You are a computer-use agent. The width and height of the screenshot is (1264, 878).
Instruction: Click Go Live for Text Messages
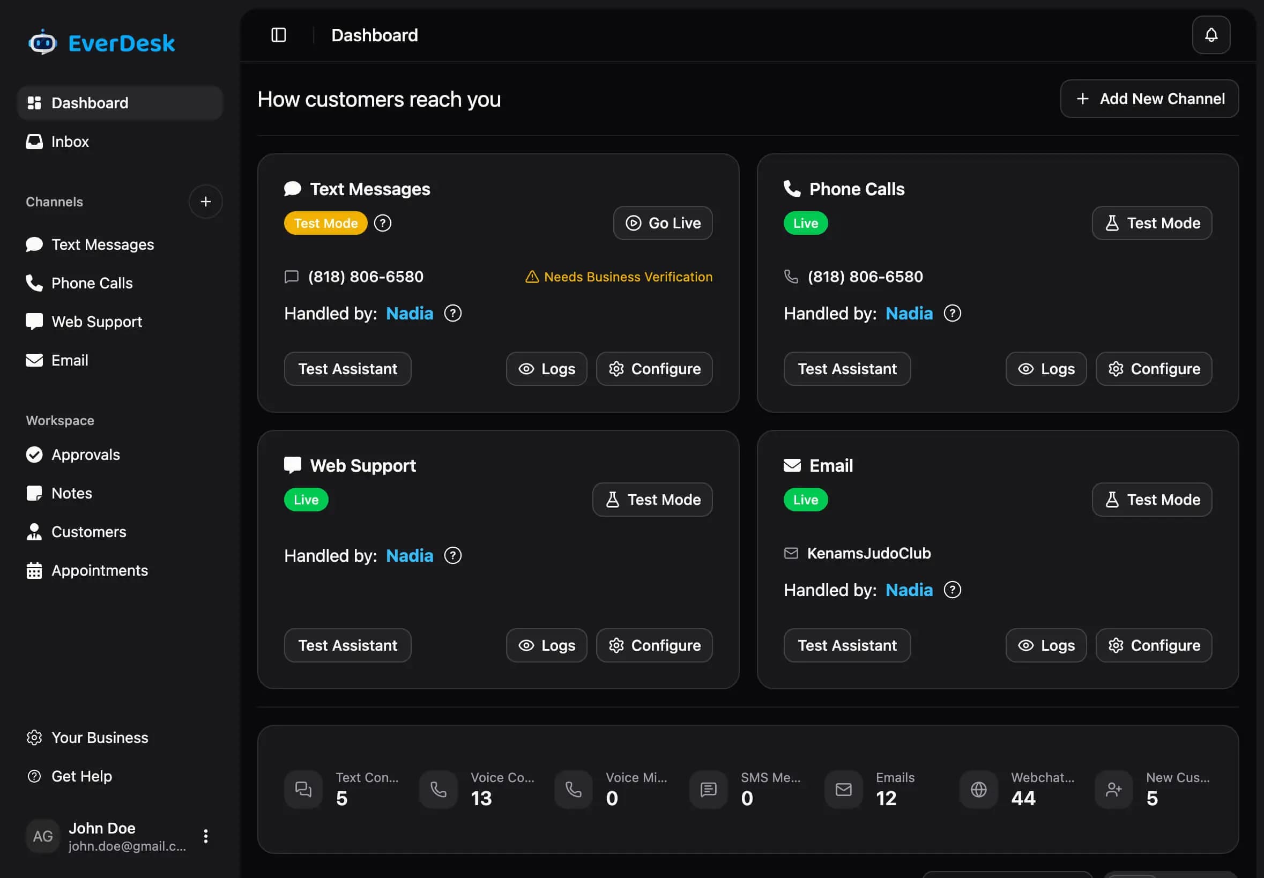coord(662,223)
